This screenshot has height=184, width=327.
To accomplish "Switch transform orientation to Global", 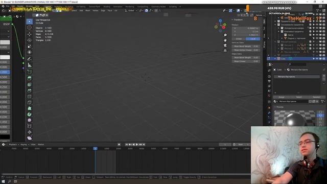I will [x=239, y=39].
